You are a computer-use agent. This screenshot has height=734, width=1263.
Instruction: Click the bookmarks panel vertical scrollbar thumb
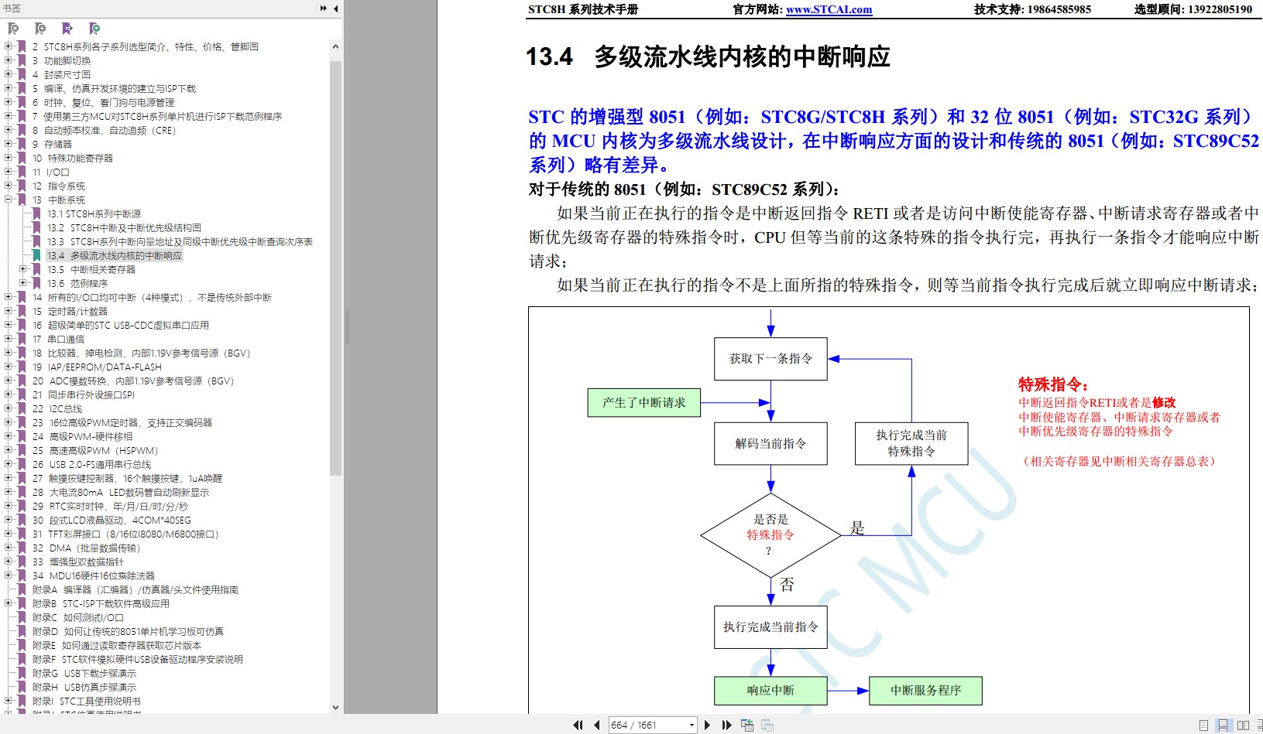(335, 267)
